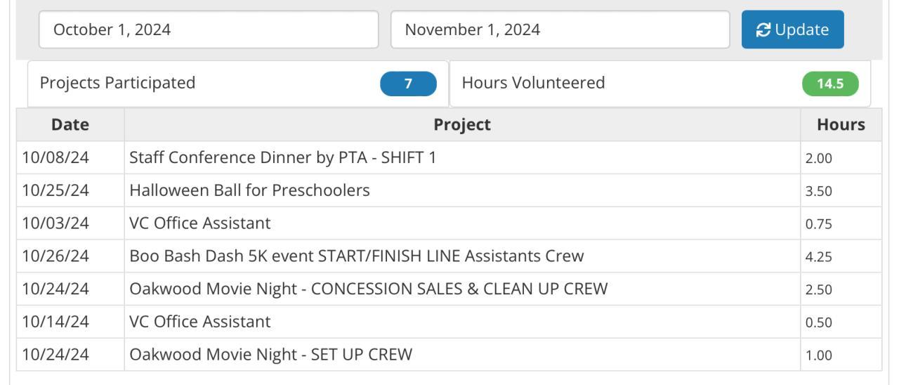
Task: Click the 10/25/24 date cell
Action: tap(55, 190)
